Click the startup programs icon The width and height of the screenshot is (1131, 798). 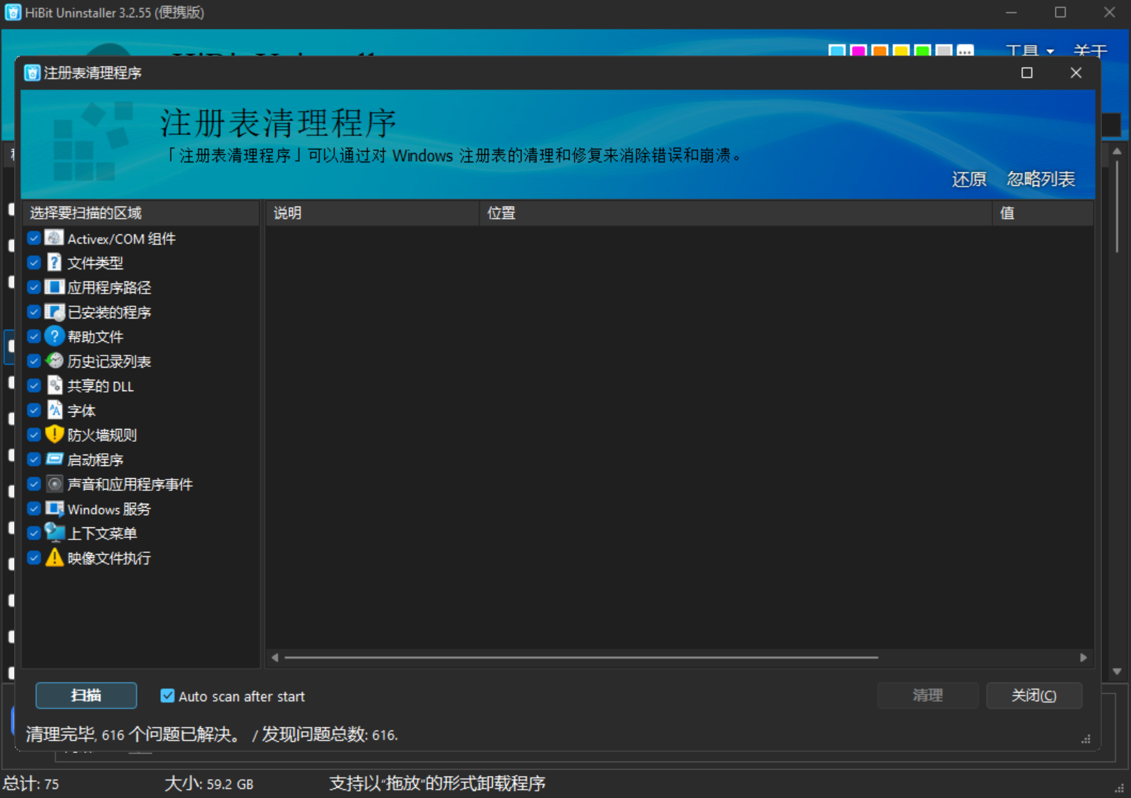tap(54, 460)
